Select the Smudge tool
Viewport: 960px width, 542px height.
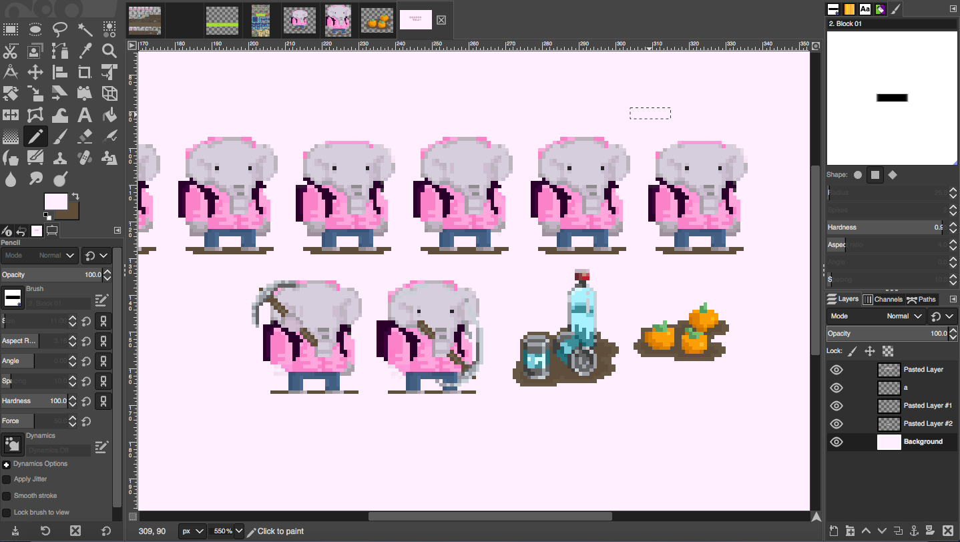click(35, 180)
